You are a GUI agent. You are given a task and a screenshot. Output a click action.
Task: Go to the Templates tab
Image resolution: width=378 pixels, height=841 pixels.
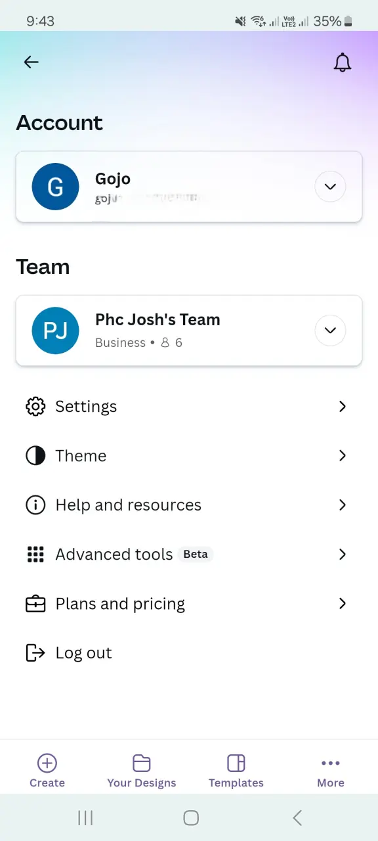[236, 771]
